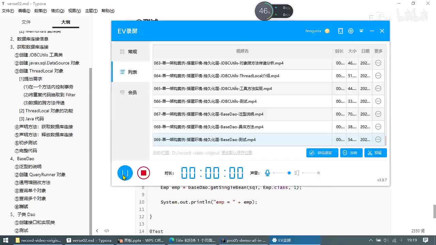The height and width of the screenshot is (245, 436).
Task: Go to outline item 5、子类 Dao
Action: (x=22, y=214)
